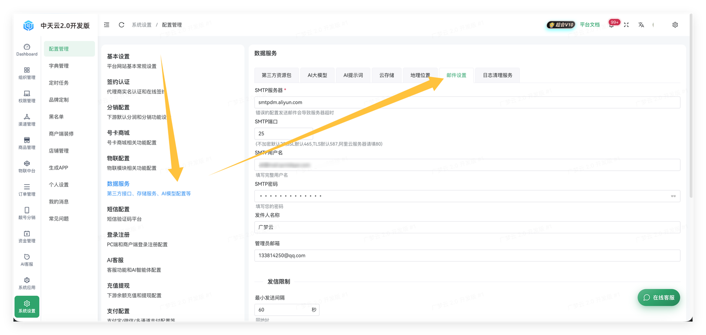Focus the SMTP服务器 input field
The height and width of the screenshot is (335, 706).
click(x=467, y=102)
